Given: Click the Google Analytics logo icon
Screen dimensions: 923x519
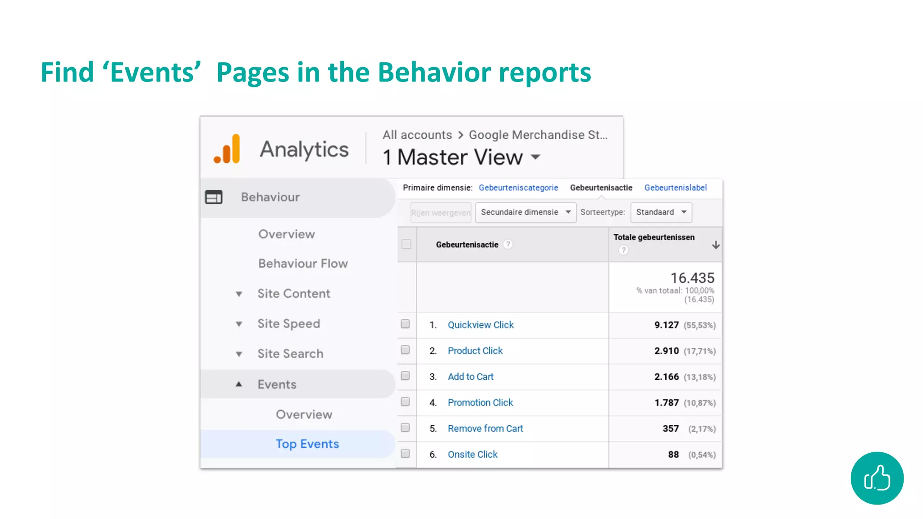Looking at the screenshot, I should tap(227, 149).
